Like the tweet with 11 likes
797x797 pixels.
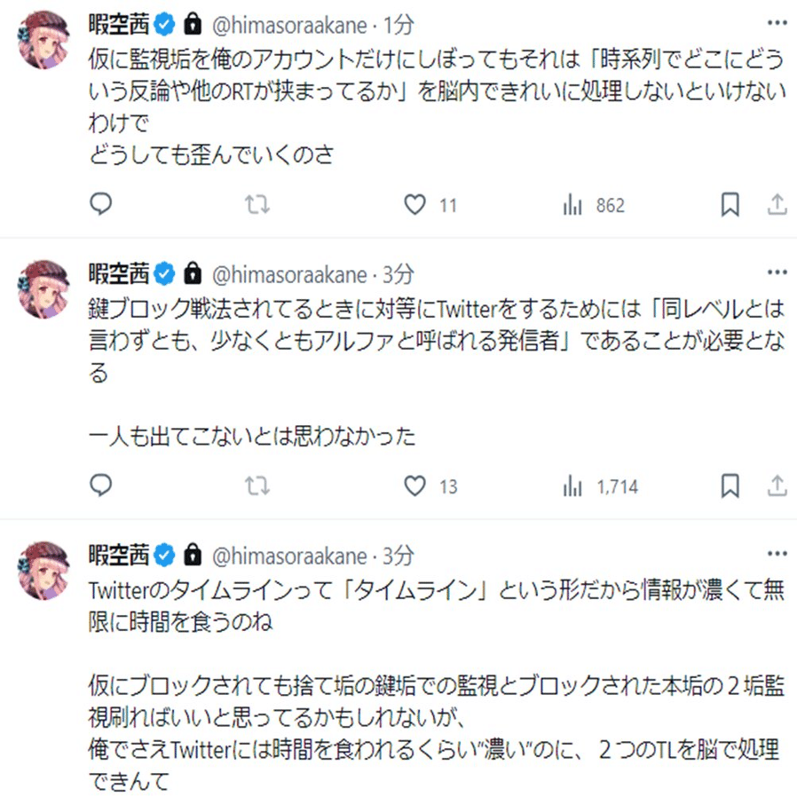(x=414, y=205)
